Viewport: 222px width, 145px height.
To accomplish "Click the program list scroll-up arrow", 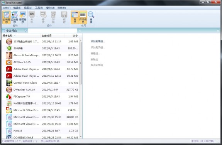I will 81,40.
